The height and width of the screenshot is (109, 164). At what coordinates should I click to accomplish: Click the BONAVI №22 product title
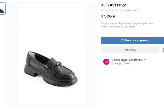(x=113, y=5)
